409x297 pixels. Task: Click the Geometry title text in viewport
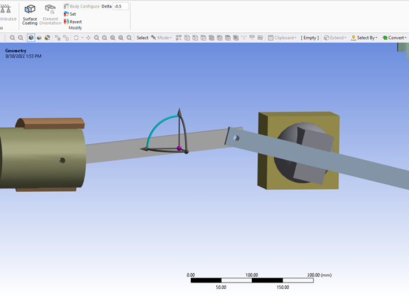point(16,51)
